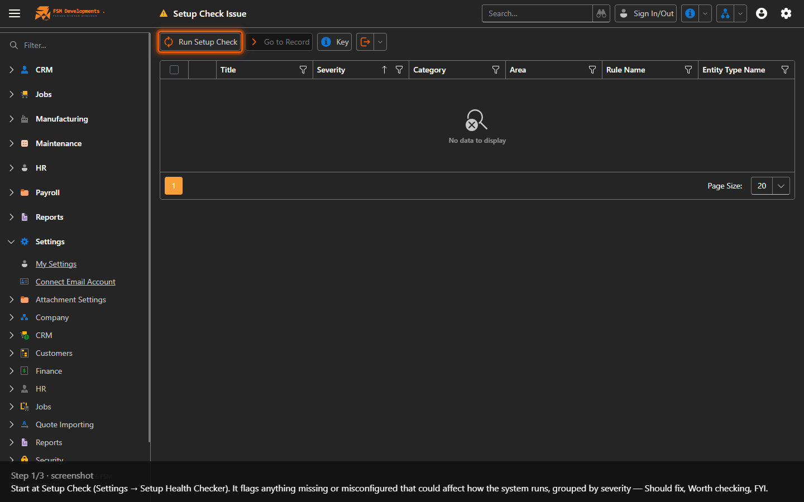Open the Manufacturing menu item

[62, 119]
